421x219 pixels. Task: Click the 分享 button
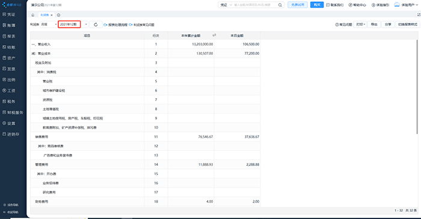[388, 25]
